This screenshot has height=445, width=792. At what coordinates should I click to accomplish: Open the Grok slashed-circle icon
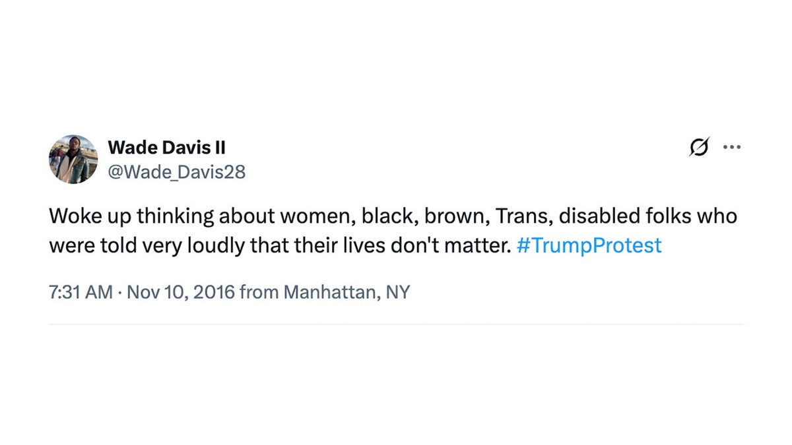pyautogui.click(x=700, y=147)
